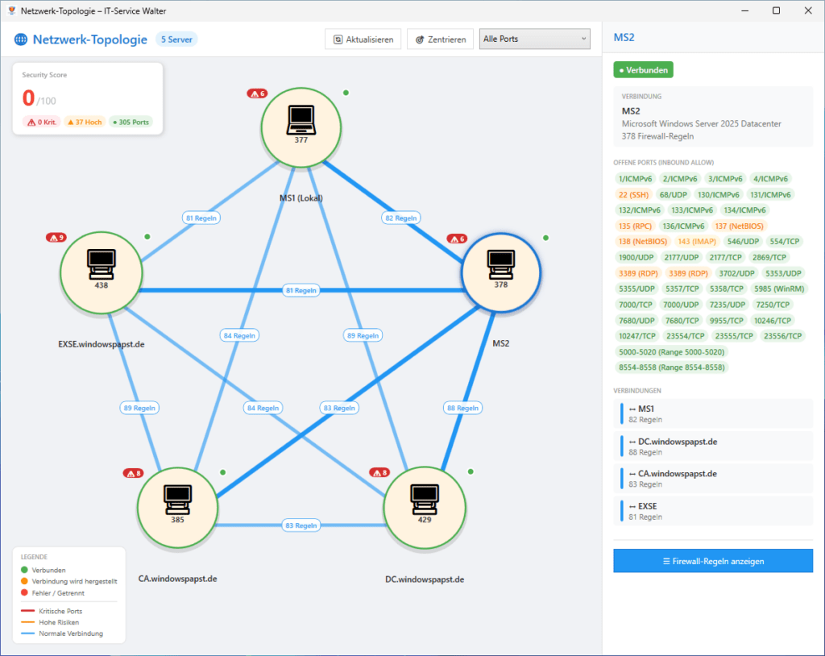
Task: Click the green Verbunden status badge
Action: click(x=643, y=70)
